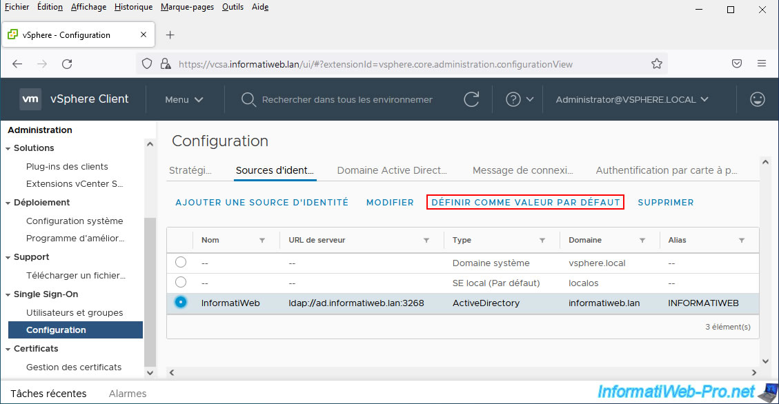This screenshot has width=779, height=404.
Task: Open Plug-ins des clients
Action: point(67,166)
